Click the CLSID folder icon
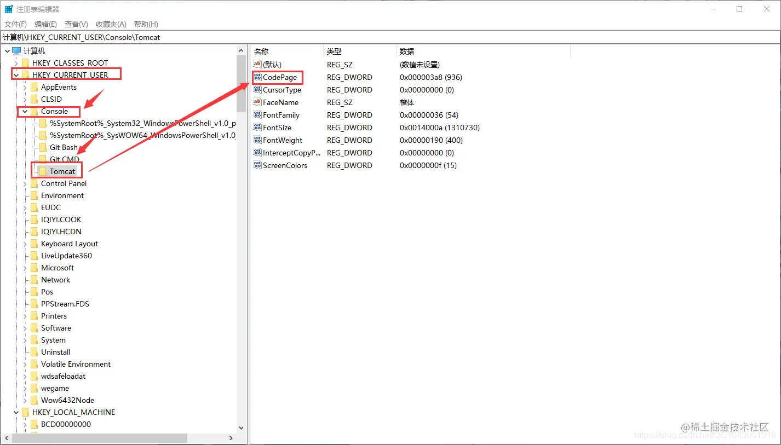Image resolution: width=781 pixels, height=445 pixels. point(34,99)
